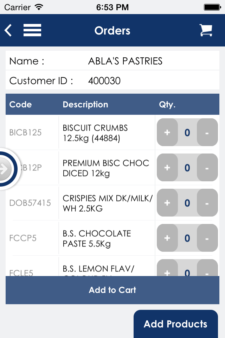Click the Add to Cart button
This screenshot has width=225, height=338.
(x=112, y=290)
